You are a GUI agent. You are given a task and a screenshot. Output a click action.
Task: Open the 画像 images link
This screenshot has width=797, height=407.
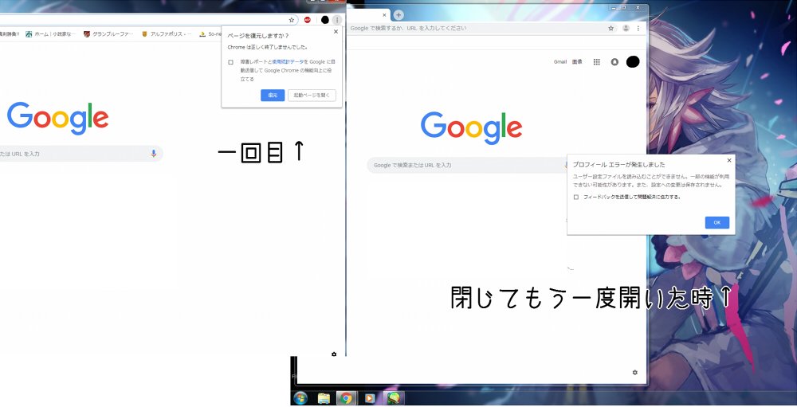coord(577,62)
